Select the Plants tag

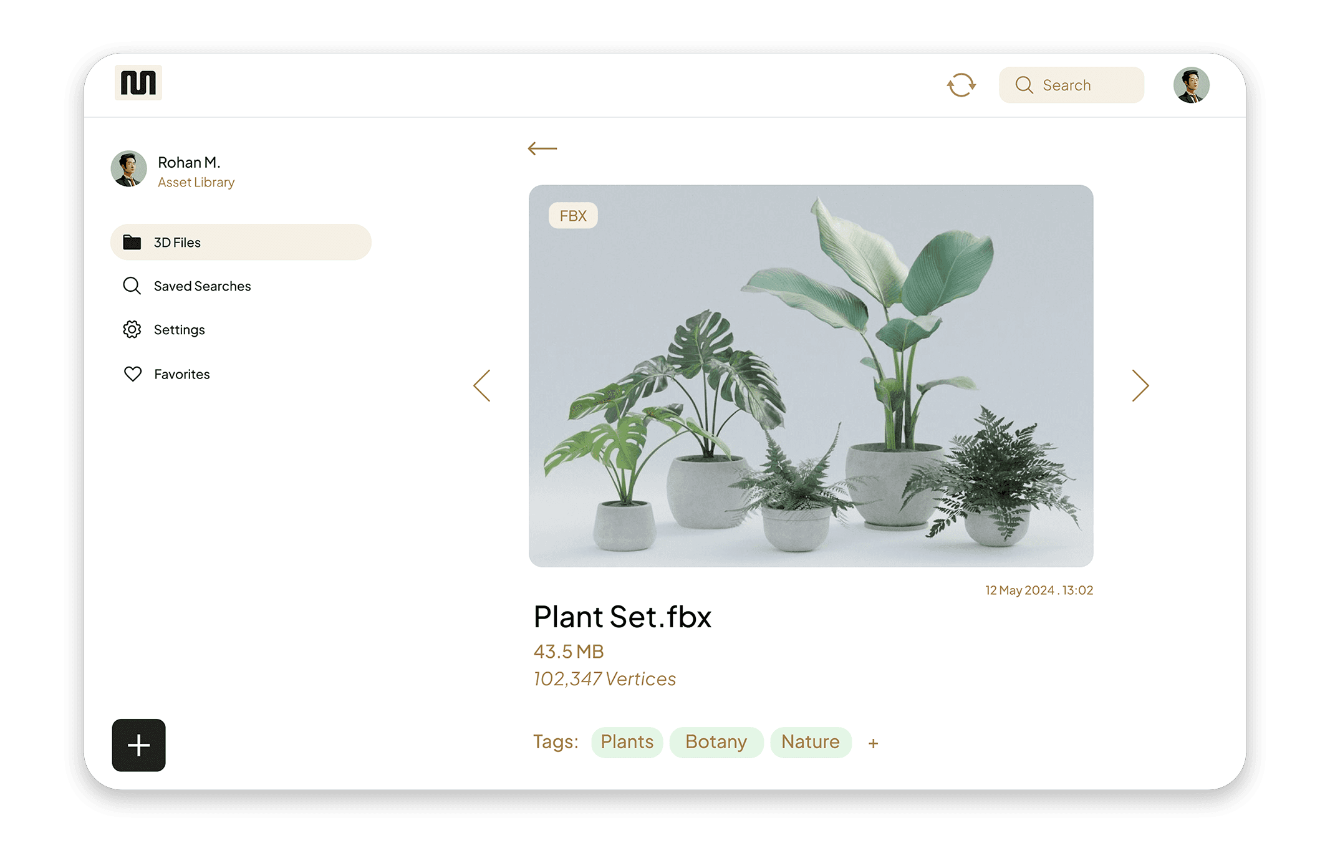[x=627, y=742]
